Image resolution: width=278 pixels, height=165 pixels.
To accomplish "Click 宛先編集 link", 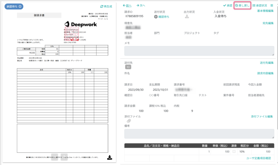I will click(x=268, y=23).
